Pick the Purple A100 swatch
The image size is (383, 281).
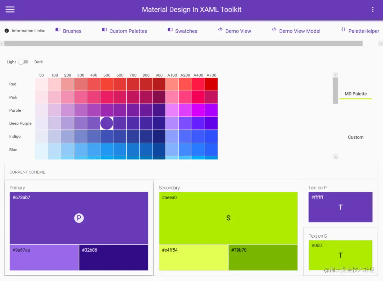[x=172, y=110]
